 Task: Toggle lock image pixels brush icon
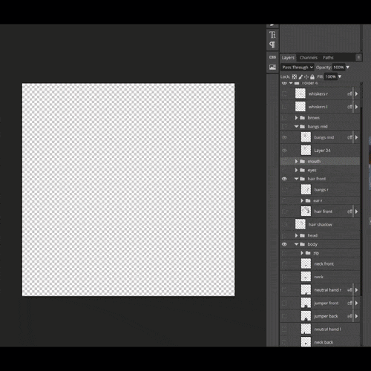(x=301, y=77)
